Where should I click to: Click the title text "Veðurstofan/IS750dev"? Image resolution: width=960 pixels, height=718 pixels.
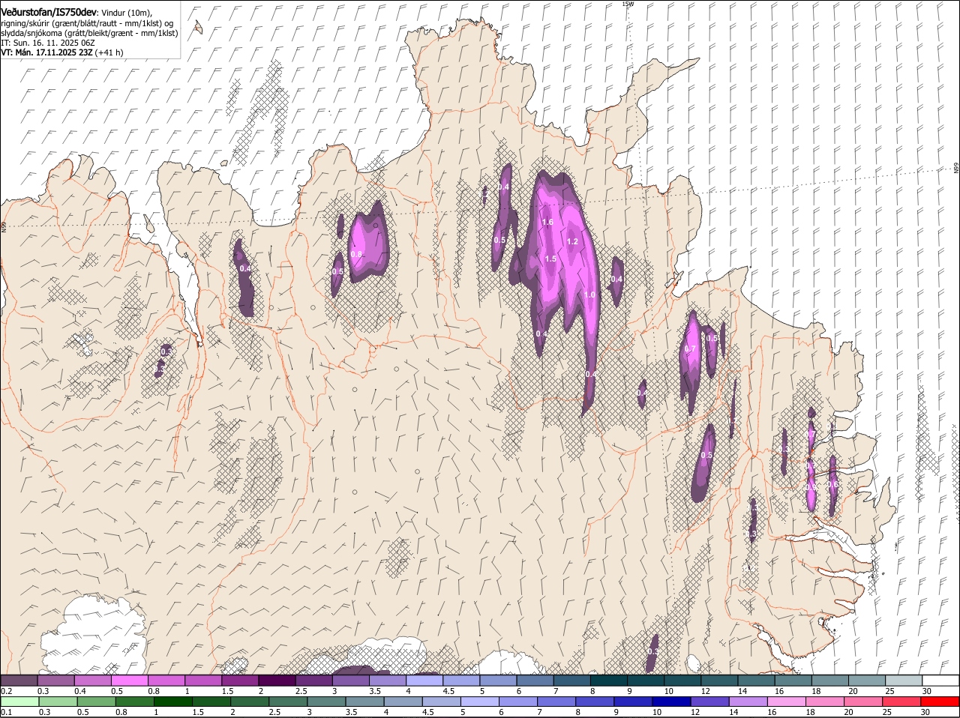click(49, 13)
